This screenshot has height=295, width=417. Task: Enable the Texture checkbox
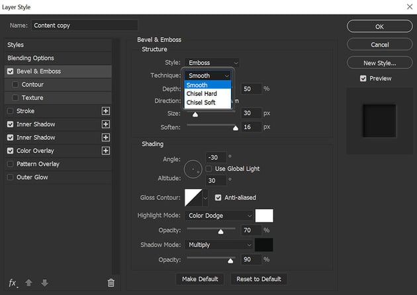[x=15, y=98]
